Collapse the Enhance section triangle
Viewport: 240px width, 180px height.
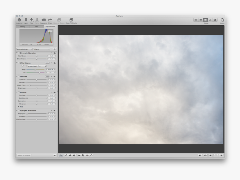17,92
